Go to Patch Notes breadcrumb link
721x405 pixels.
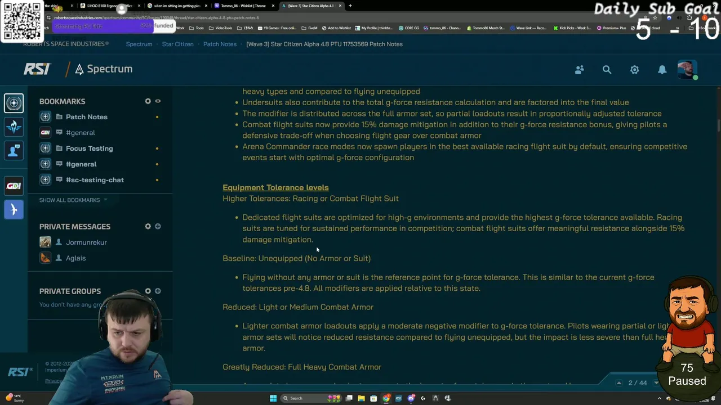click(220, 44)
